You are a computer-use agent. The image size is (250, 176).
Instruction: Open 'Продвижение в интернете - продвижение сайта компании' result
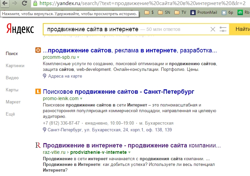132,145
